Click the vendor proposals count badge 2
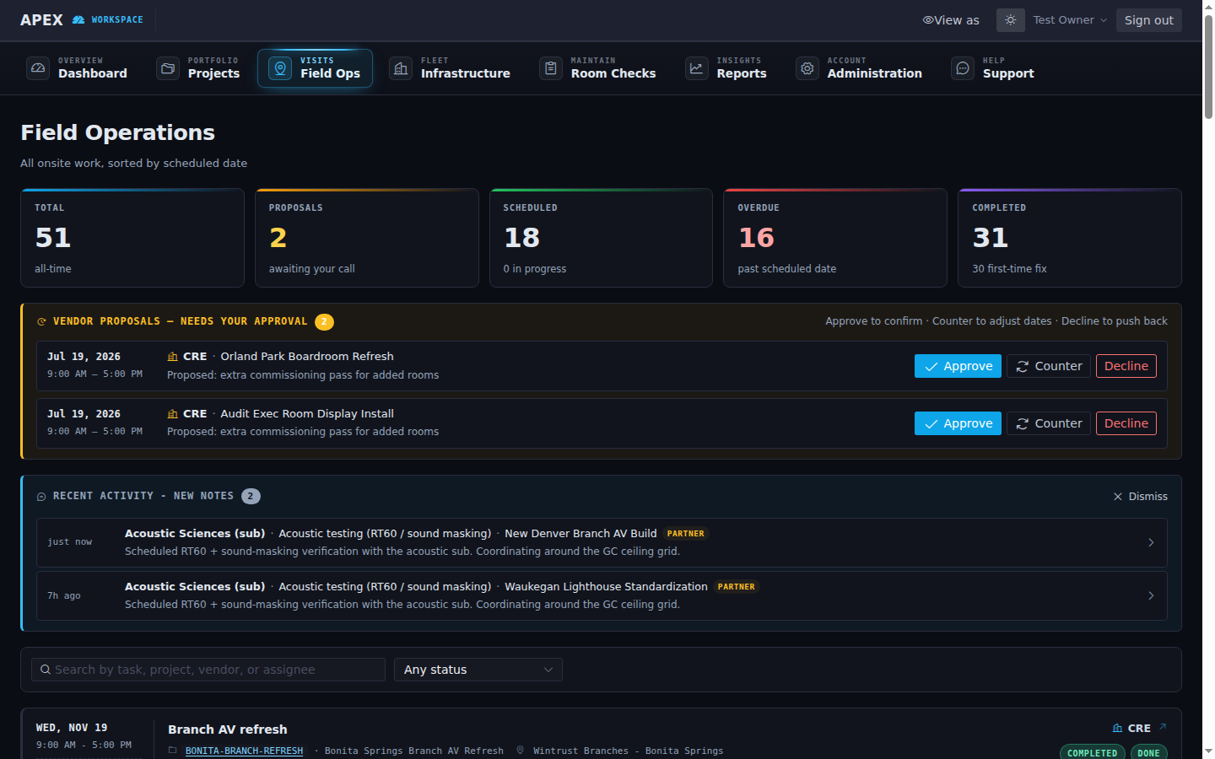 pyautogui.click(x=324, y=321)
